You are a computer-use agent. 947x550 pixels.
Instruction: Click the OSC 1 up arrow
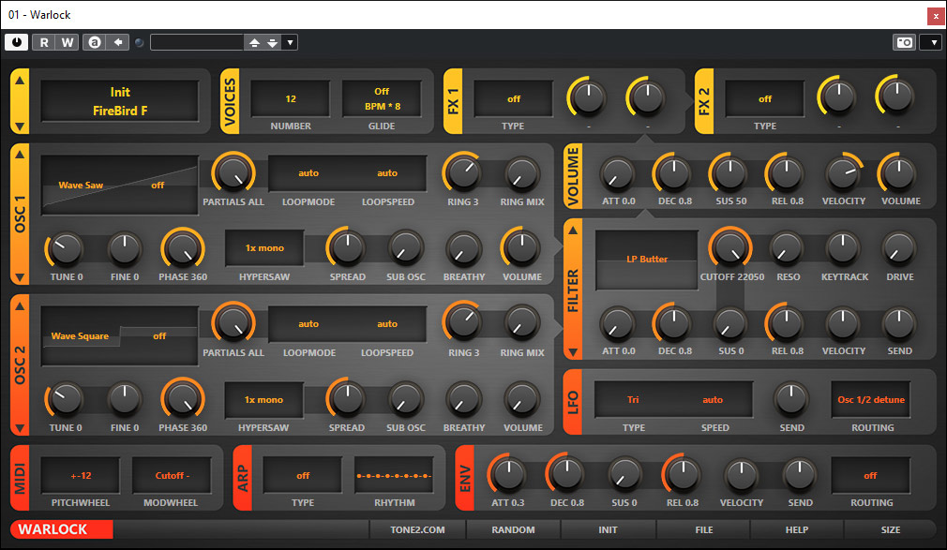click(20, 156)
